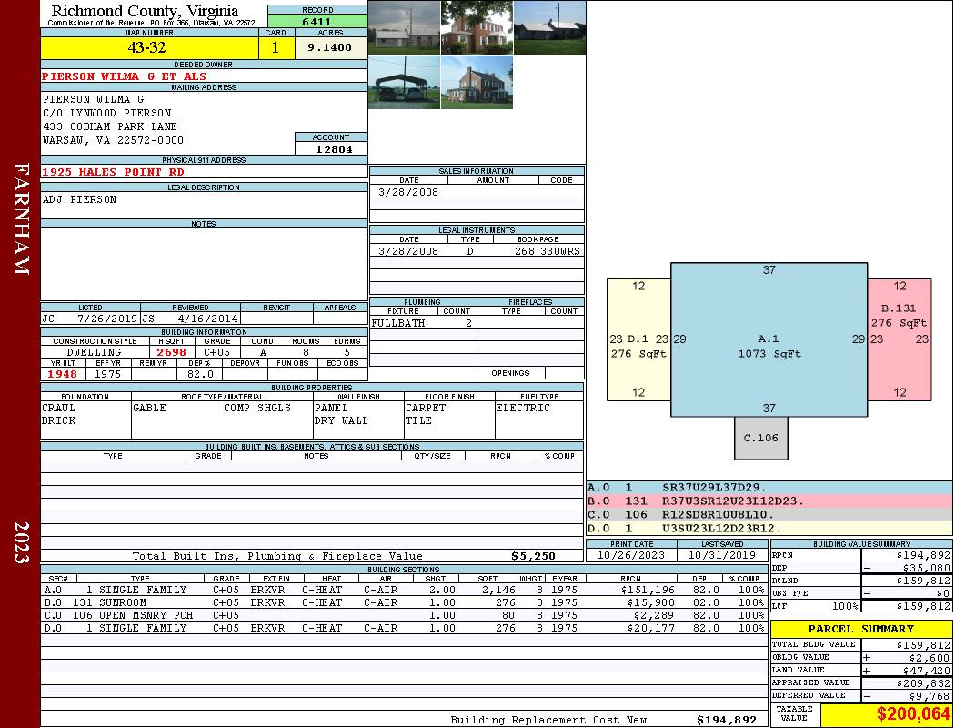Click the roof material COMP SHGLS

click(x=257, y=408)
